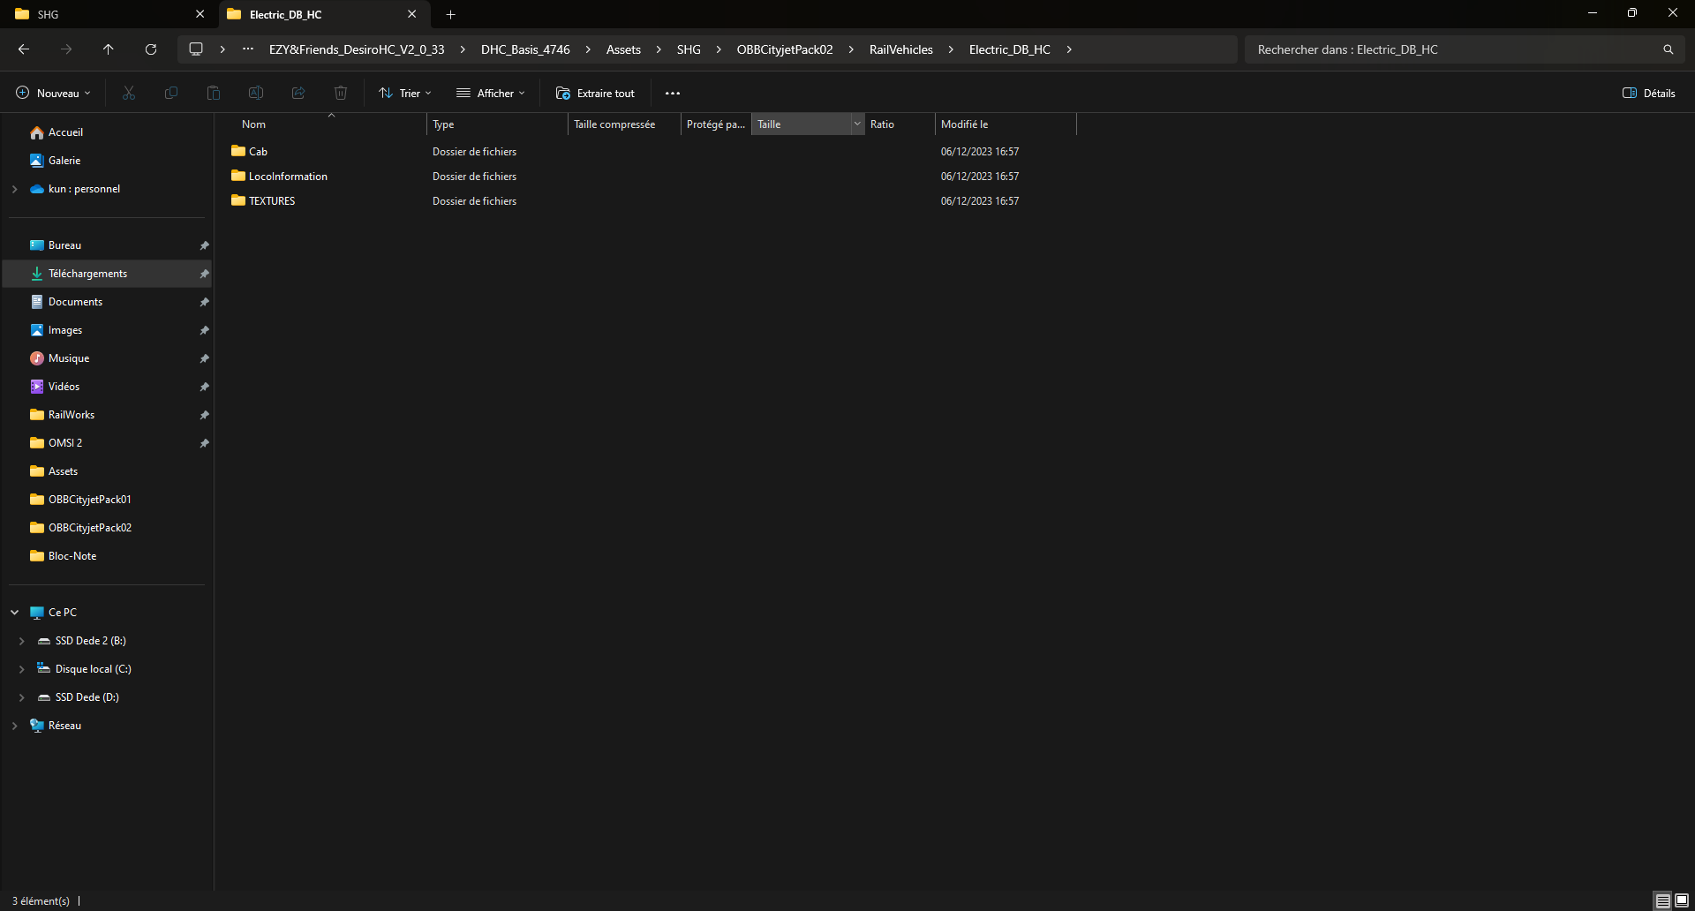Sort by the Type column header

click(497, 124)
